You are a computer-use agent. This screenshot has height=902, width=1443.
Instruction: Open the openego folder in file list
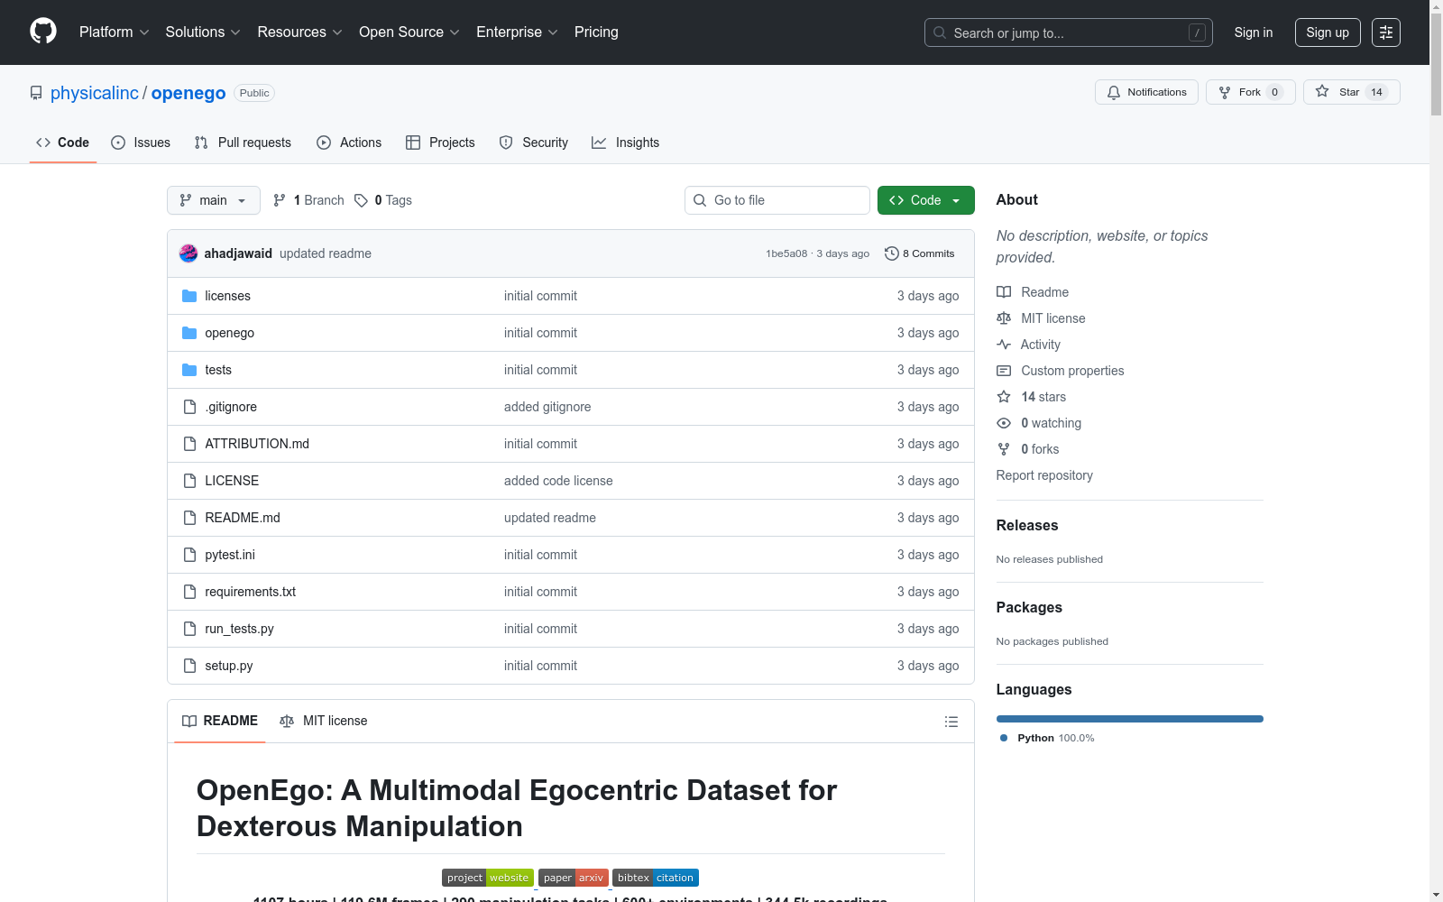point(229,333)
